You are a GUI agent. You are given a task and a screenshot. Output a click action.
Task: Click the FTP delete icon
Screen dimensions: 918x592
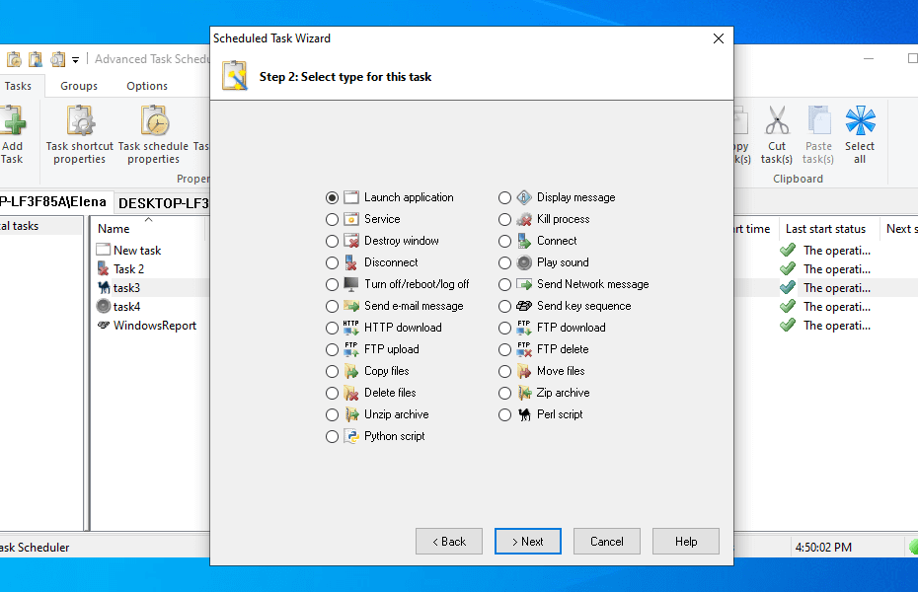tap(524, 349)
